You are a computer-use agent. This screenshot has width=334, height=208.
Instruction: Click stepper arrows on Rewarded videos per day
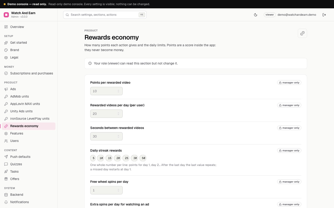pyautogui.click(x=118, y=114)
